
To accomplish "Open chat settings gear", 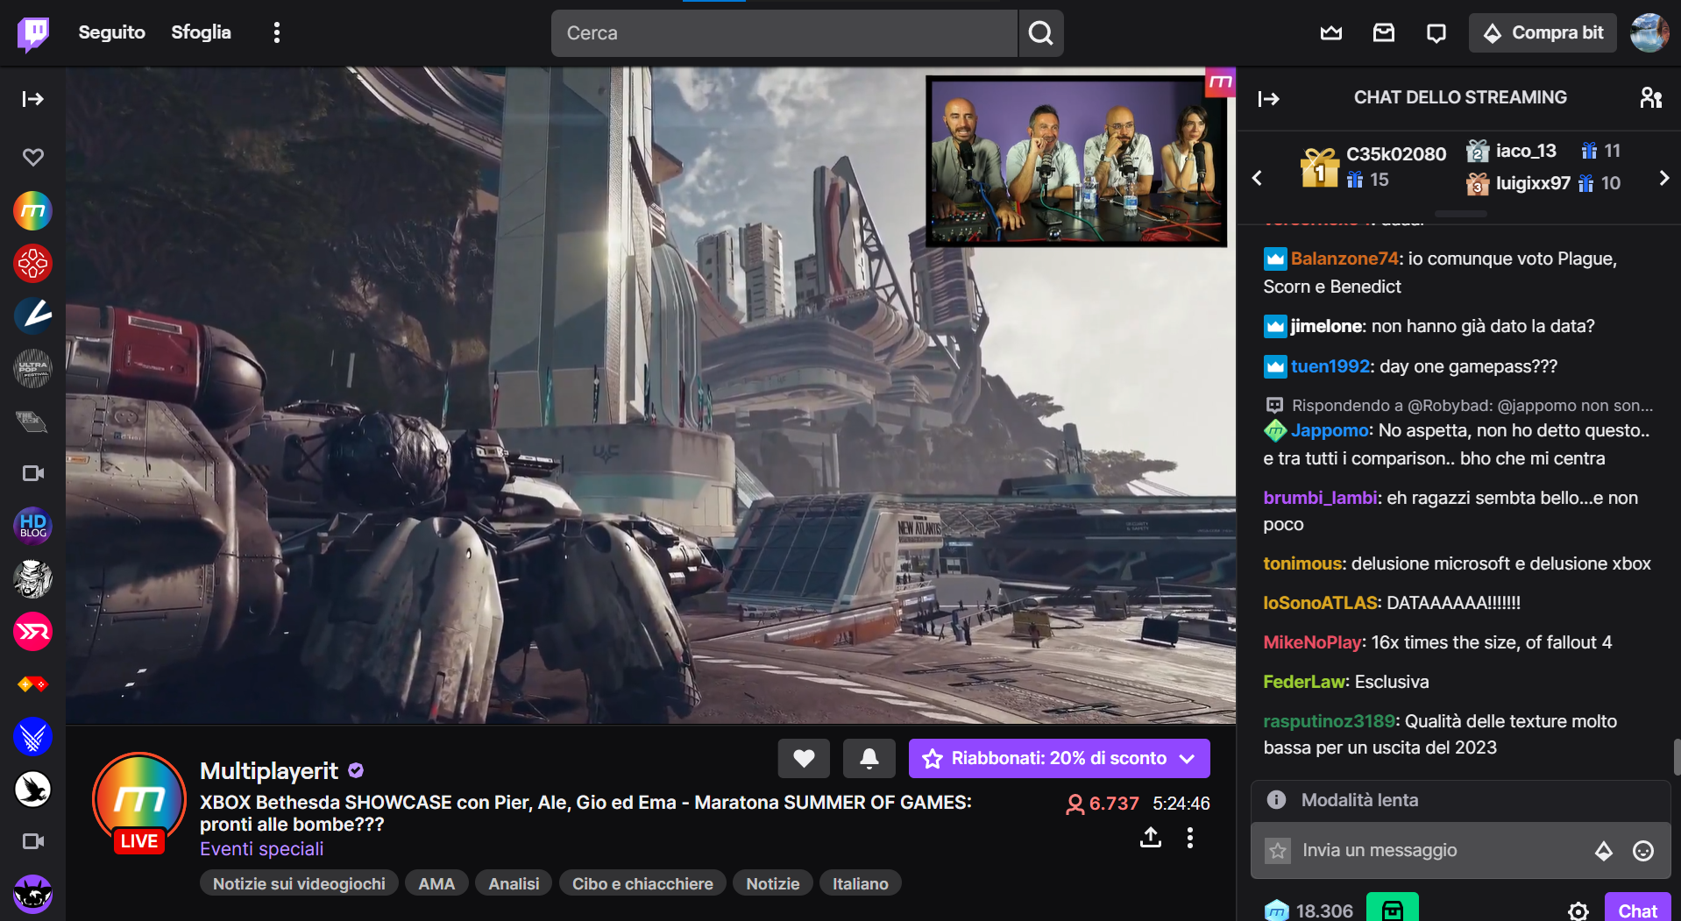I will click(x=1578, y=911).
